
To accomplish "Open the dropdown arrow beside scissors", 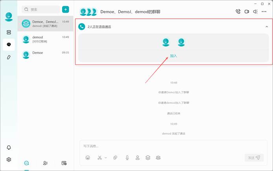I will (x=106, y=158).
